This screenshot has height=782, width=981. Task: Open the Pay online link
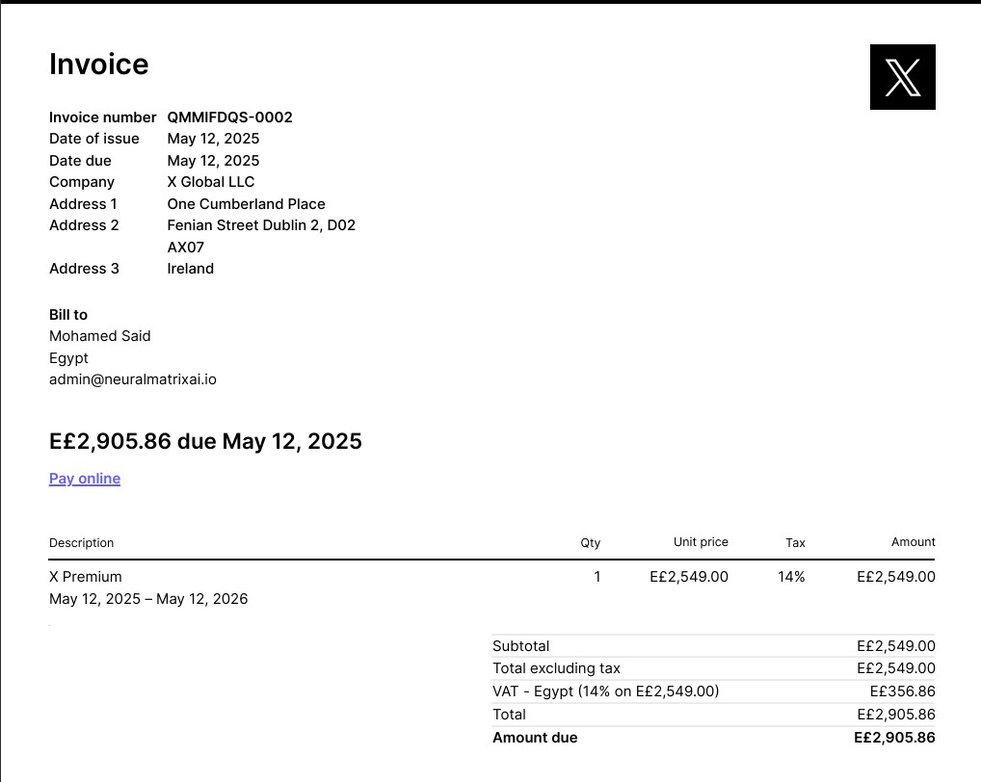(x=85, y=479)
